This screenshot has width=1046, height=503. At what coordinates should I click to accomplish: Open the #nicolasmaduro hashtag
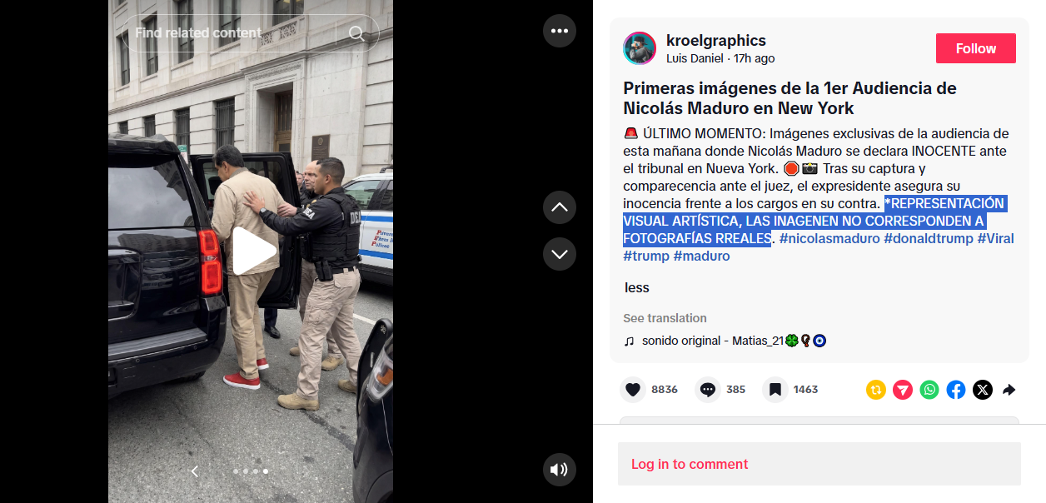point(829,239)
